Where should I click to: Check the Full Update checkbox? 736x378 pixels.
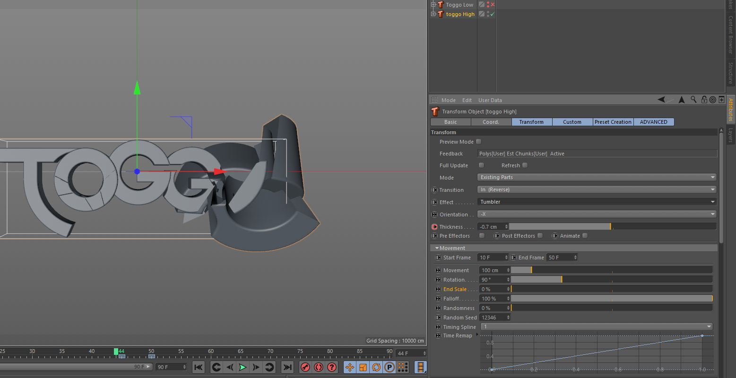click(x=481, y=165)
